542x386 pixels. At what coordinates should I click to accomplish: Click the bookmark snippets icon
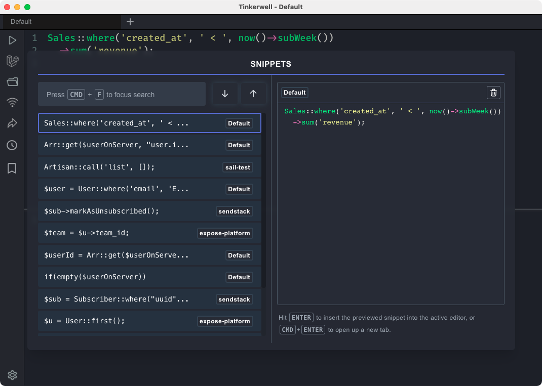tap(12, 168)
